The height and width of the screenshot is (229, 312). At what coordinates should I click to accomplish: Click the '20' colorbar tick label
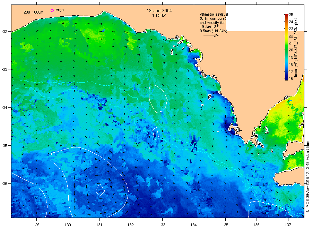[x=291, y=50]
